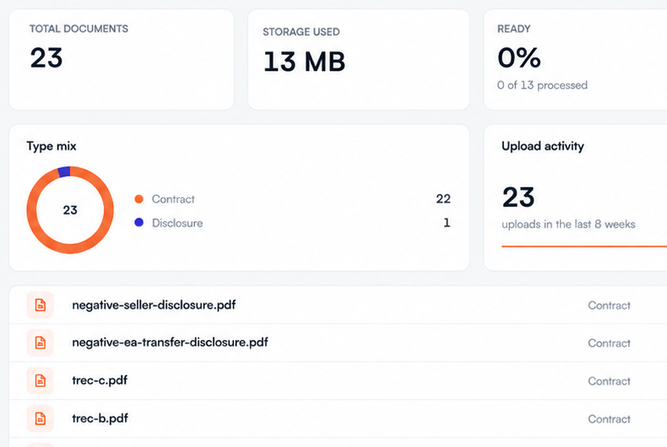Screen dimensions: 667x447
Task: Click the orange upload activity line
Action: 584,246
